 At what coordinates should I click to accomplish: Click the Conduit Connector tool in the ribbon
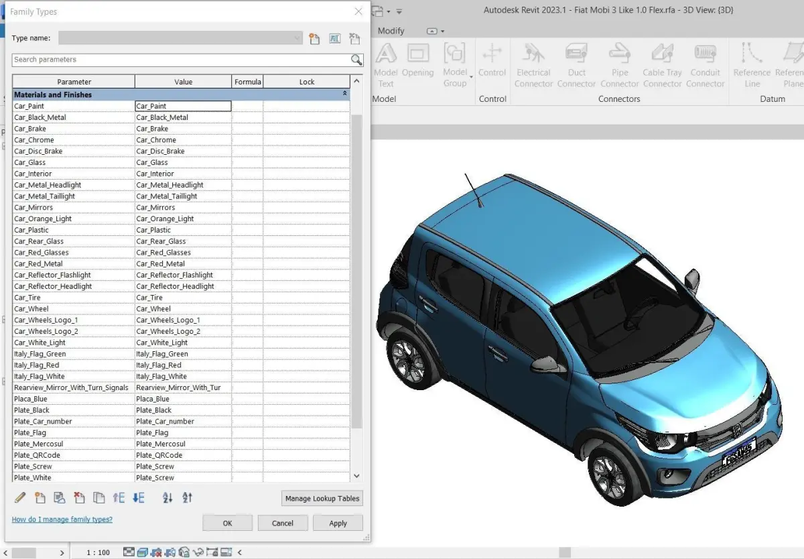pos(706,65)
